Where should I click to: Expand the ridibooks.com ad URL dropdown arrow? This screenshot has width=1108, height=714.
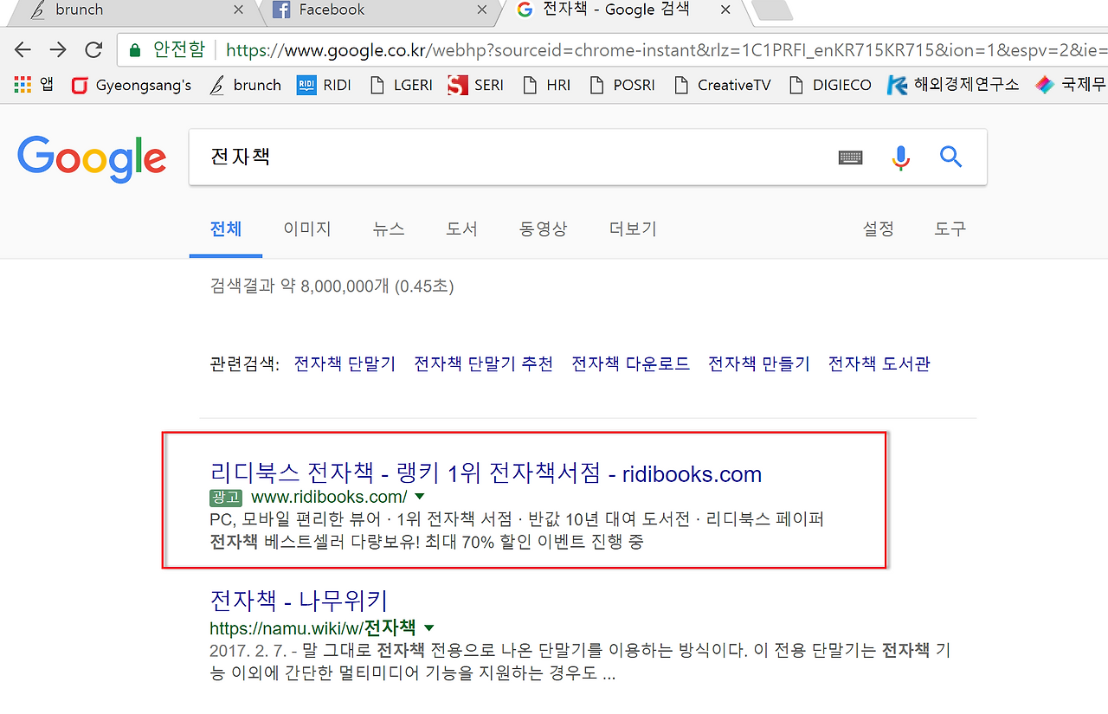point(420,497)
